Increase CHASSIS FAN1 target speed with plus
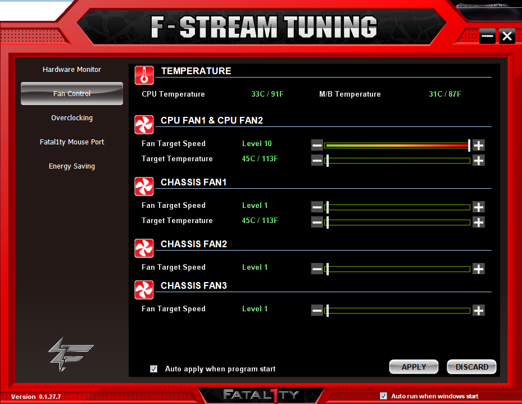Image resolution: width=522 pixels, height=404 pixels. click(x=478, y=207)
